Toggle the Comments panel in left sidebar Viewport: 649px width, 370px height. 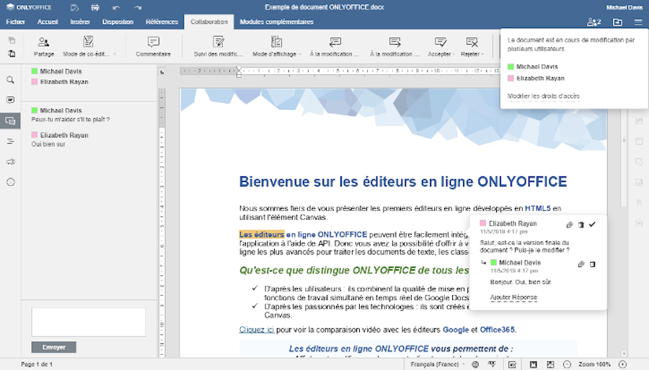pos(10,100)
